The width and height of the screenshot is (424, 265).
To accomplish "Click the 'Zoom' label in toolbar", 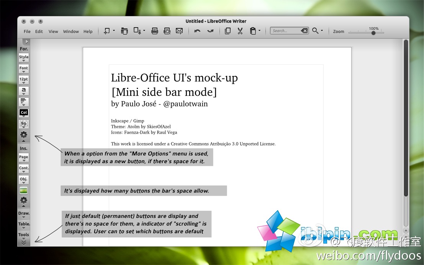I will point(339,31).
